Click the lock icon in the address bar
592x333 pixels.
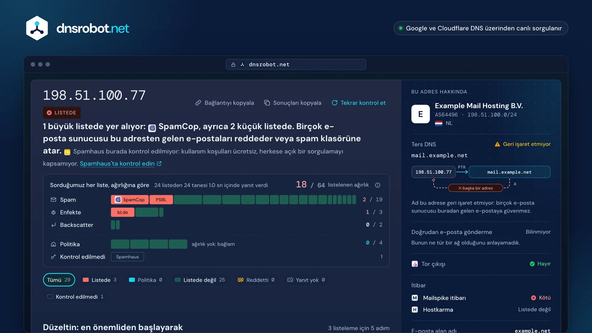pyautogui.click(x=233, y=64)
